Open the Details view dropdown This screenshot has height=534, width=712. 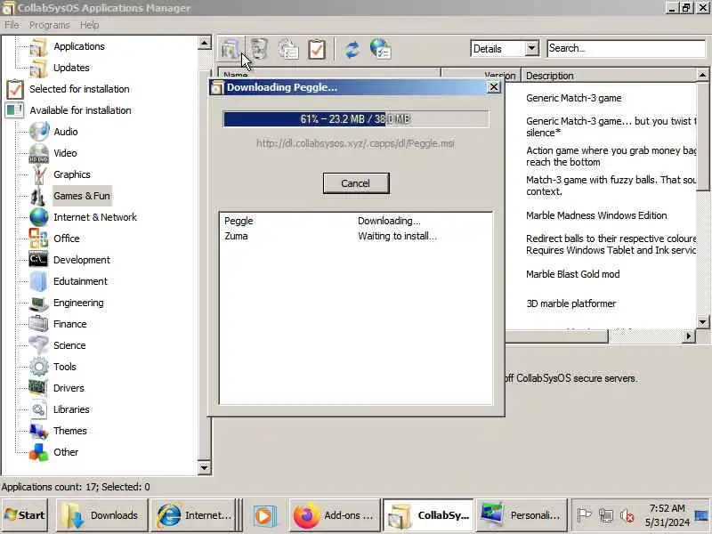[x=531, y=48]
